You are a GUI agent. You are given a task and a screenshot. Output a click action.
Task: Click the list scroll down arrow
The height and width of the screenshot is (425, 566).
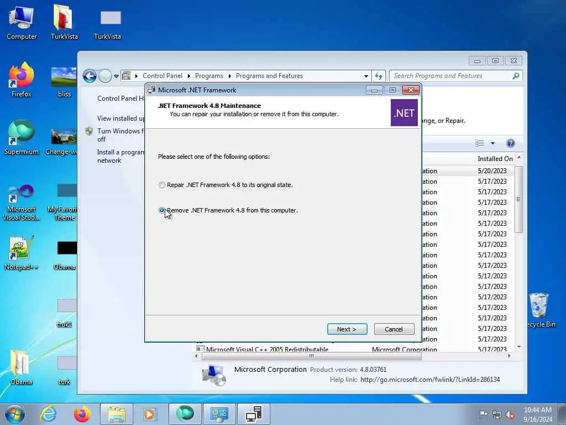pos(519,347)
